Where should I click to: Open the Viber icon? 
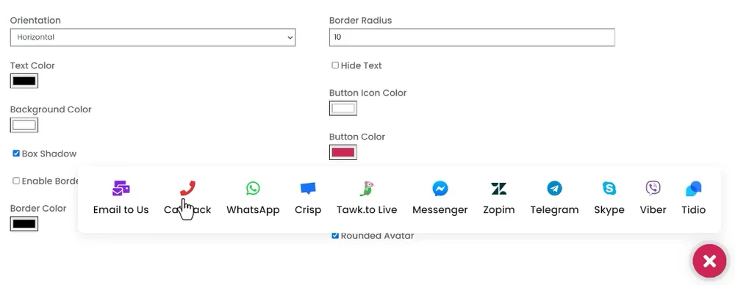(x=653, y=189)
